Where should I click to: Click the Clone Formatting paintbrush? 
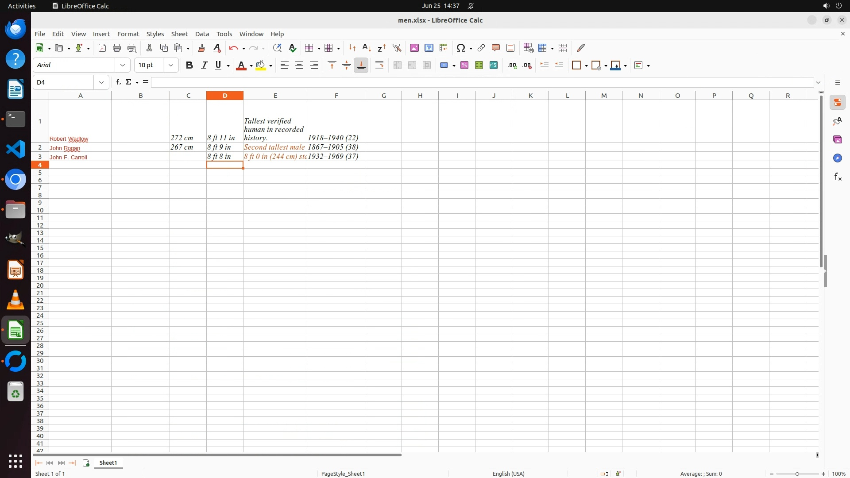point(201,48)
